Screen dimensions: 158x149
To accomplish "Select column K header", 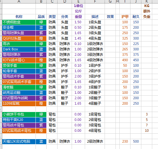I will 147,1.
